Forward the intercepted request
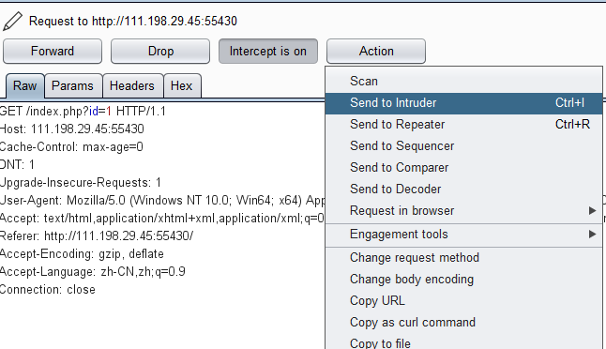Image resolution: width=606 pixels, height=349 pixels. tap(53, 51)
